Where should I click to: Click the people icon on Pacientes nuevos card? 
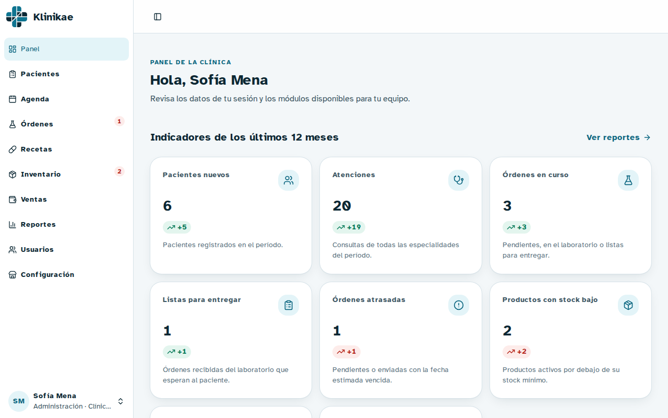click(x=289, y=180)
